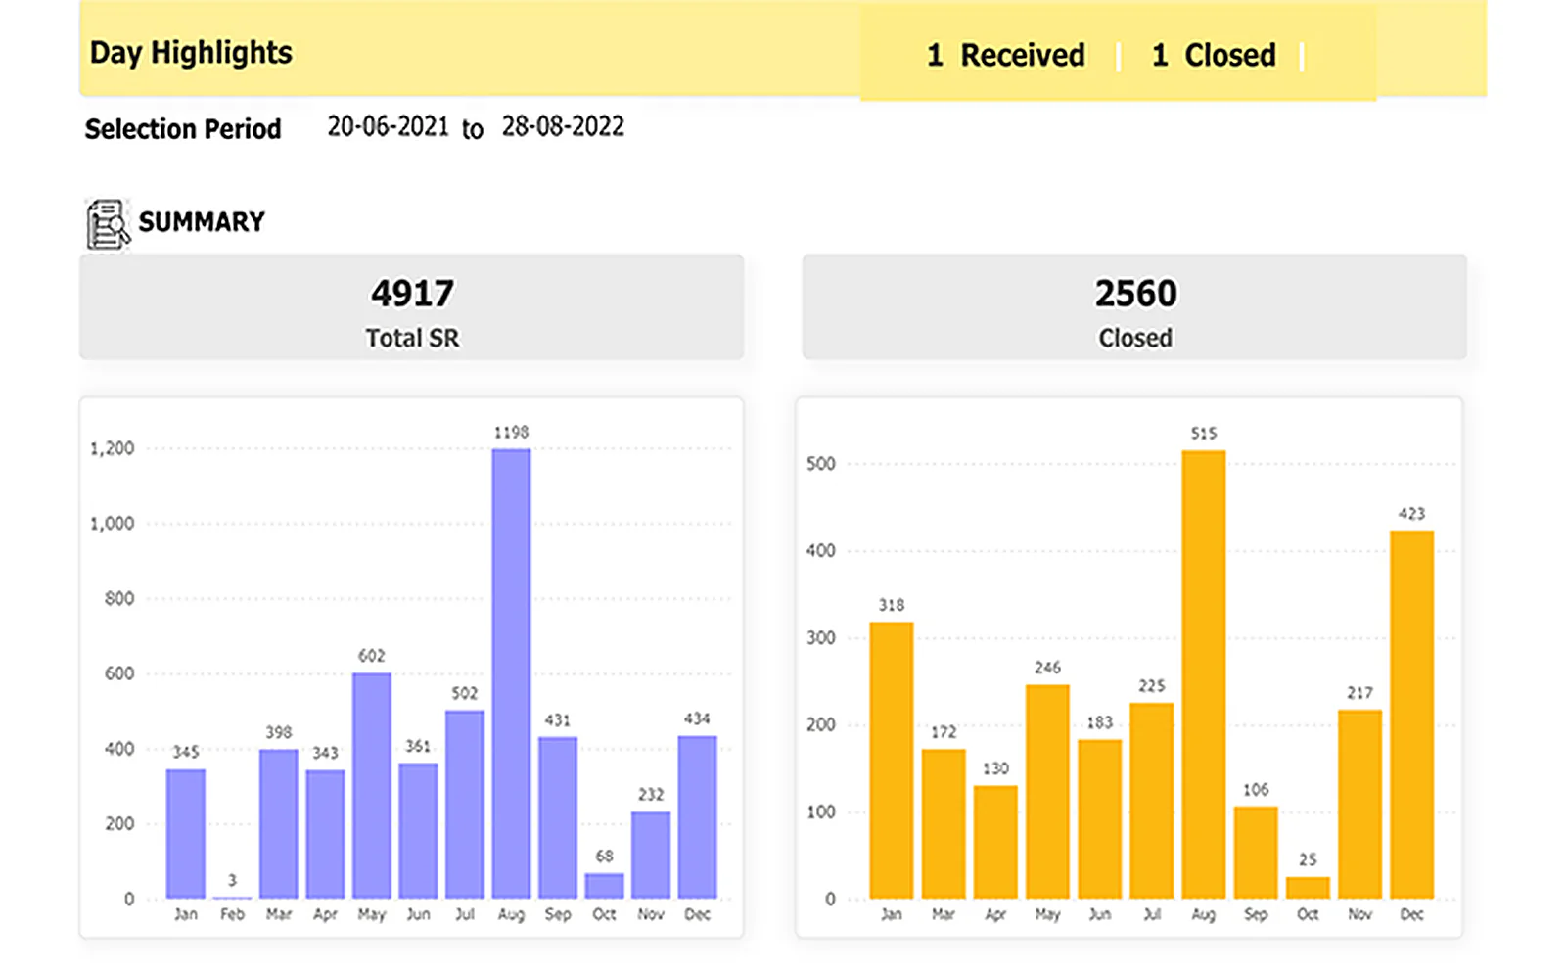
Task: Select the Closed Aug bar labeled 515
Action: point(1204,674)
